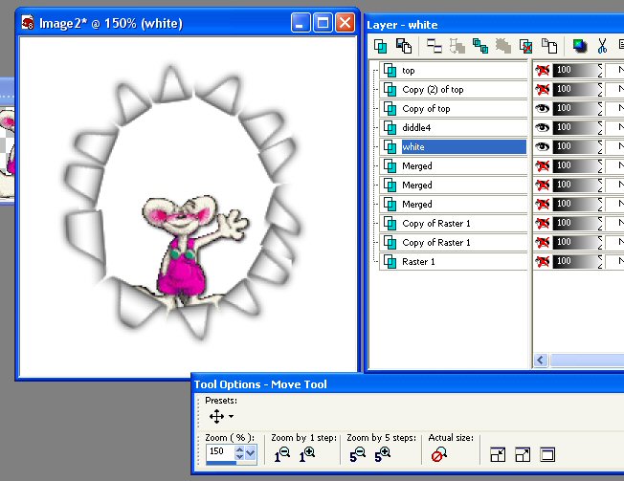Click the scissors icon in the Layer toolbar
The height and width of the screenshot is (481, 624).
click(602, 46)
